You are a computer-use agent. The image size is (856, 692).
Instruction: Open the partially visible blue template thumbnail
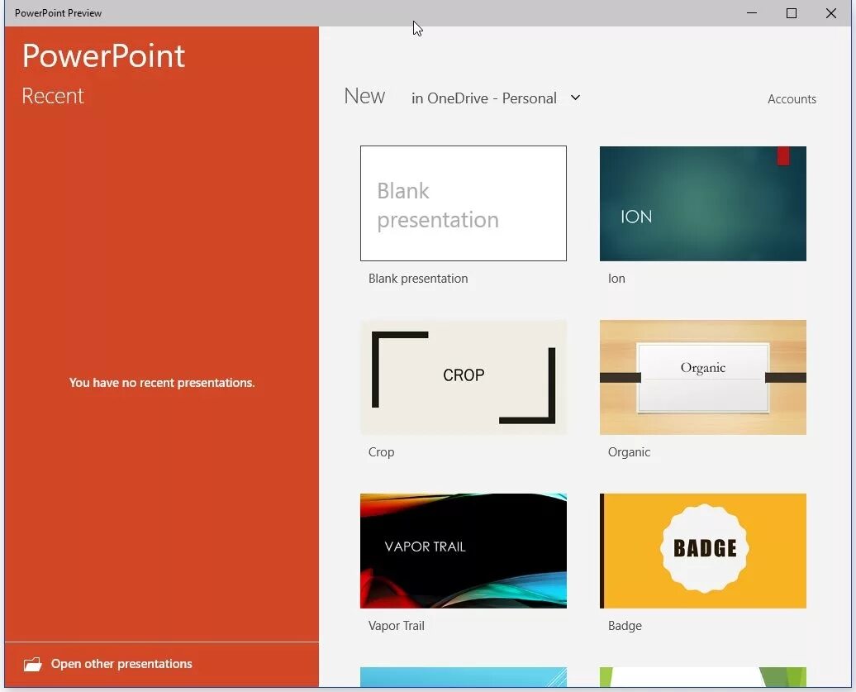[x=464, y=677]
